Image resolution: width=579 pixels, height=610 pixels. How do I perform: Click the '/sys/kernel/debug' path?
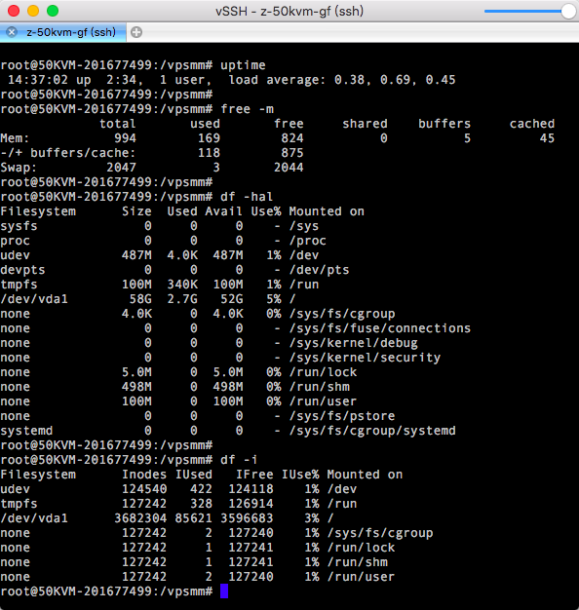tap(353, 343)
